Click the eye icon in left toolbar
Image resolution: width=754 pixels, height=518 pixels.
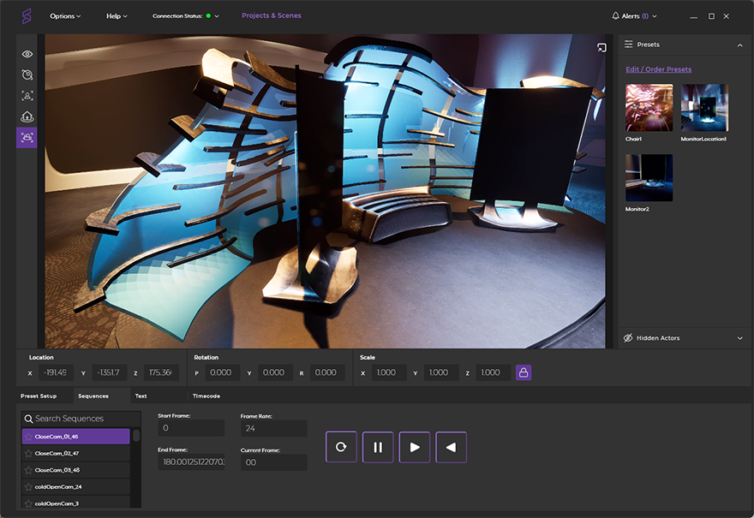pyautogui.click(x=27, y=54)
